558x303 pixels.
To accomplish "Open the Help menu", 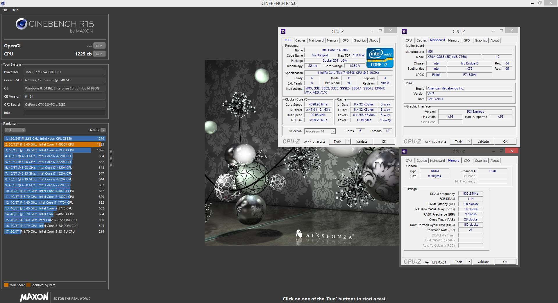I will [15, 10].
